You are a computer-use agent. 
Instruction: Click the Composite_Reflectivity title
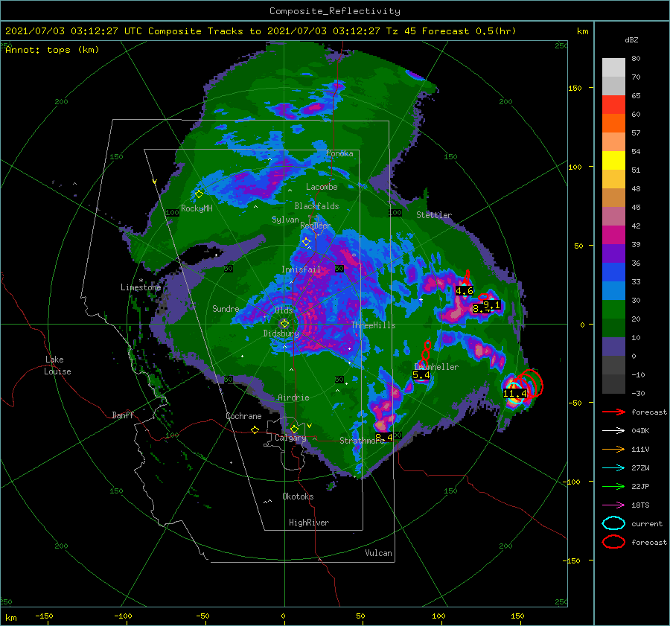pyautogui.click(x=335, y=11)
